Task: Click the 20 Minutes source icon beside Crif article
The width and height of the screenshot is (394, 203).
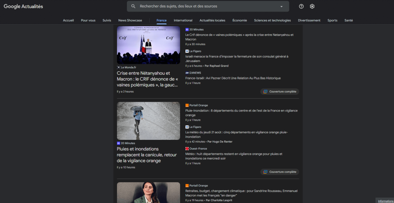Action: [187, 30]
